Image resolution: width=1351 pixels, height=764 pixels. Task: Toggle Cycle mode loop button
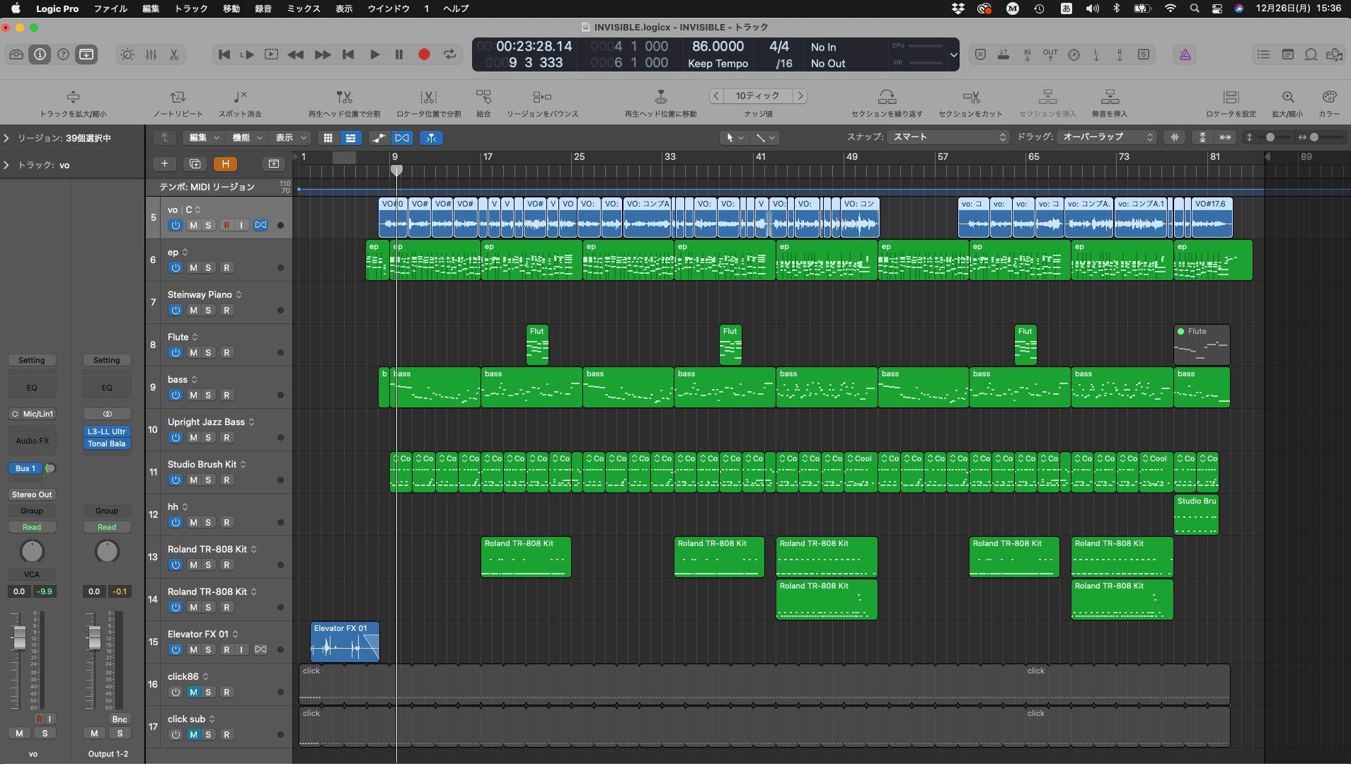pyautogui.click(x=450, y=54)
